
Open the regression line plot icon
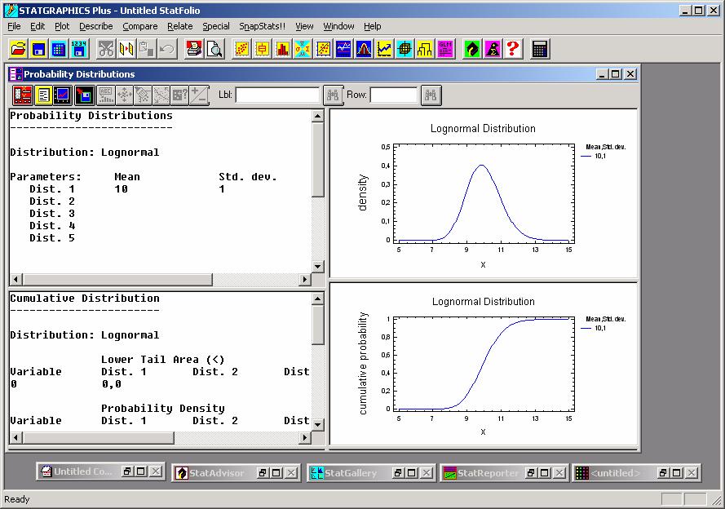coord(323,49)
